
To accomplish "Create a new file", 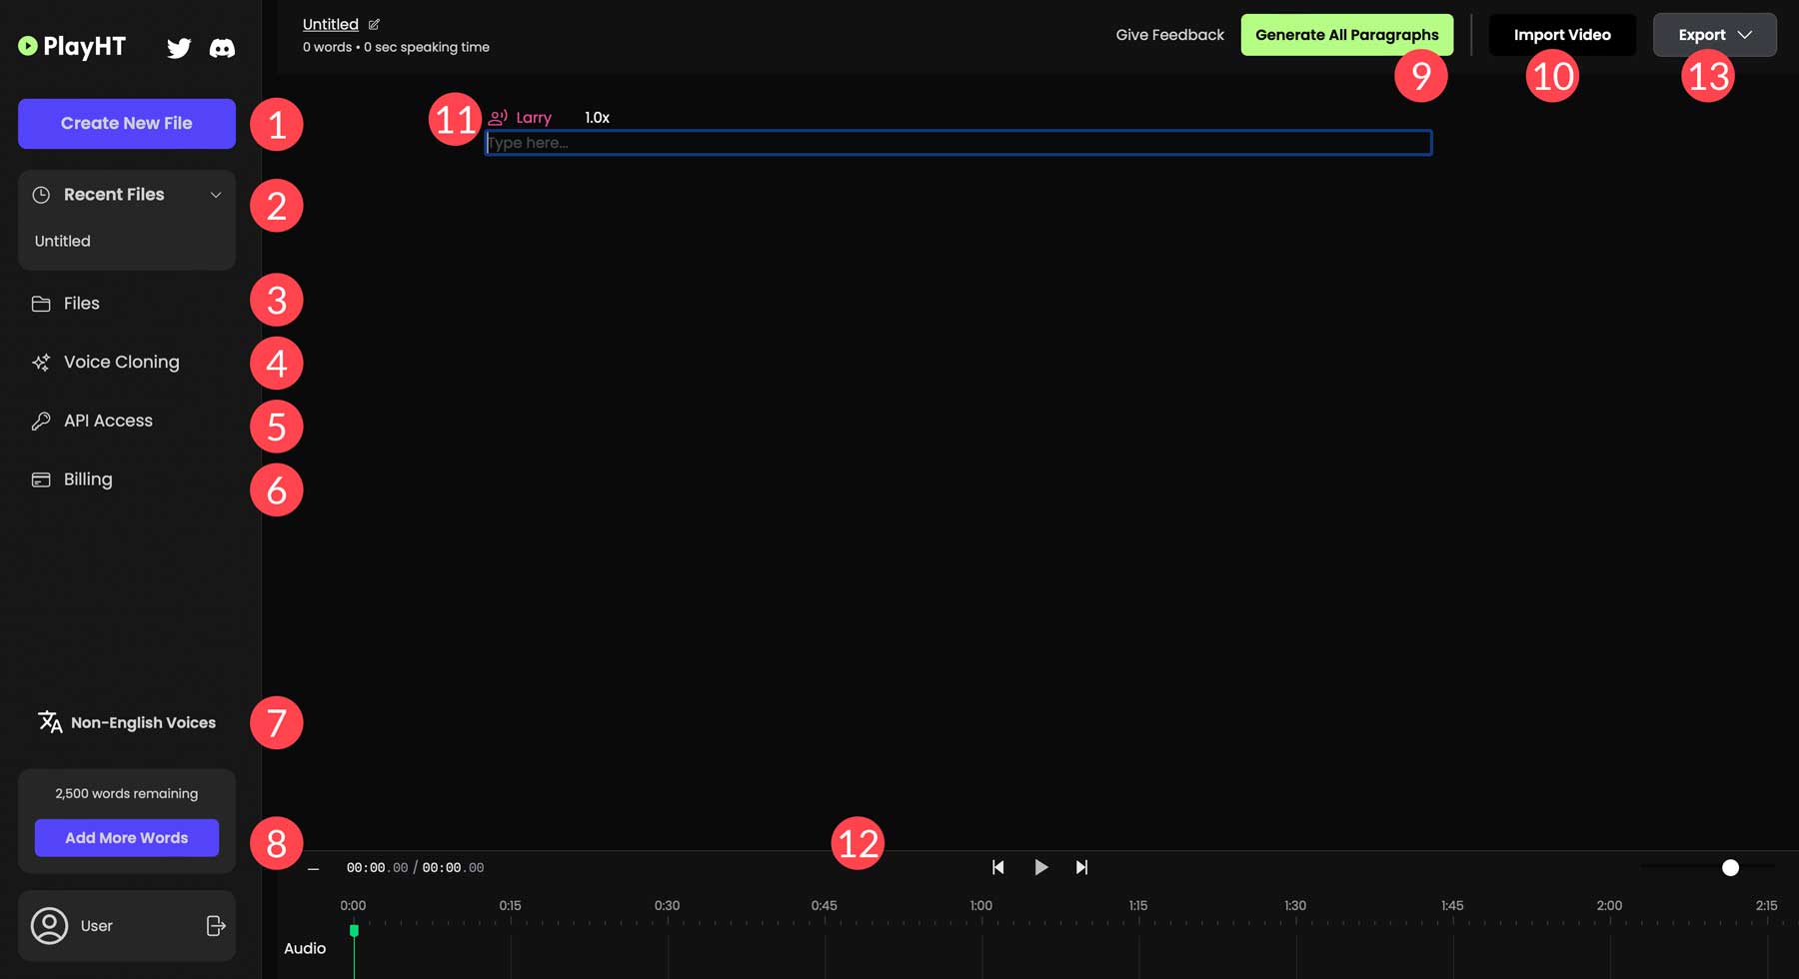I will tap(126, 123).
